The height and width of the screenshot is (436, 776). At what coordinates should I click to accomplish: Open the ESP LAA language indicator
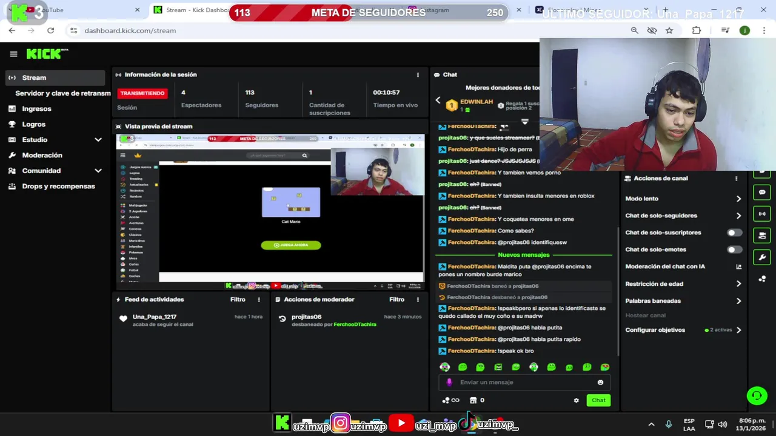click(x=689, y=424)
